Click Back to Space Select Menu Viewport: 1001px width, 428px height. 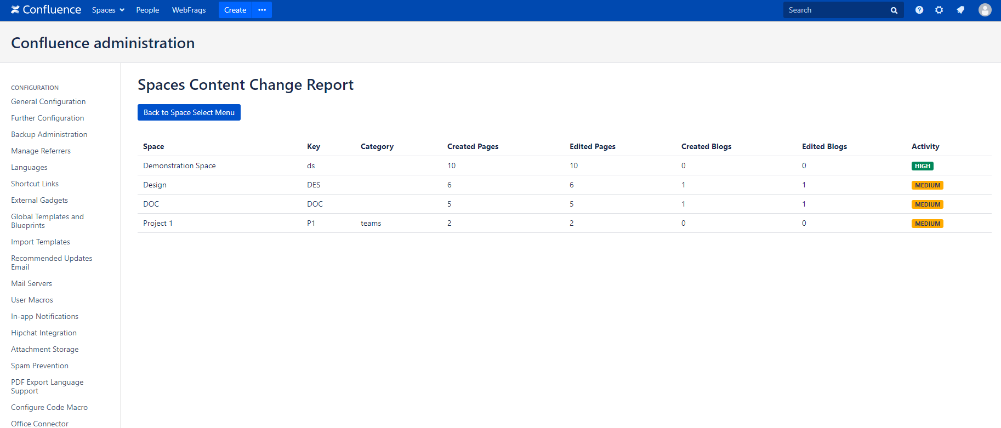(189, 112)
